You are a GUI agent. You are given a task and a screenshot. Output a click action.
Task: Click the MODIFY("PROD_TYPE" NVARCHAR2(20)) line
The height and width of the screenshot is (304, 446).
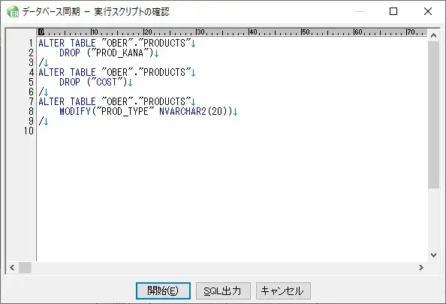(x=149, y=112)
